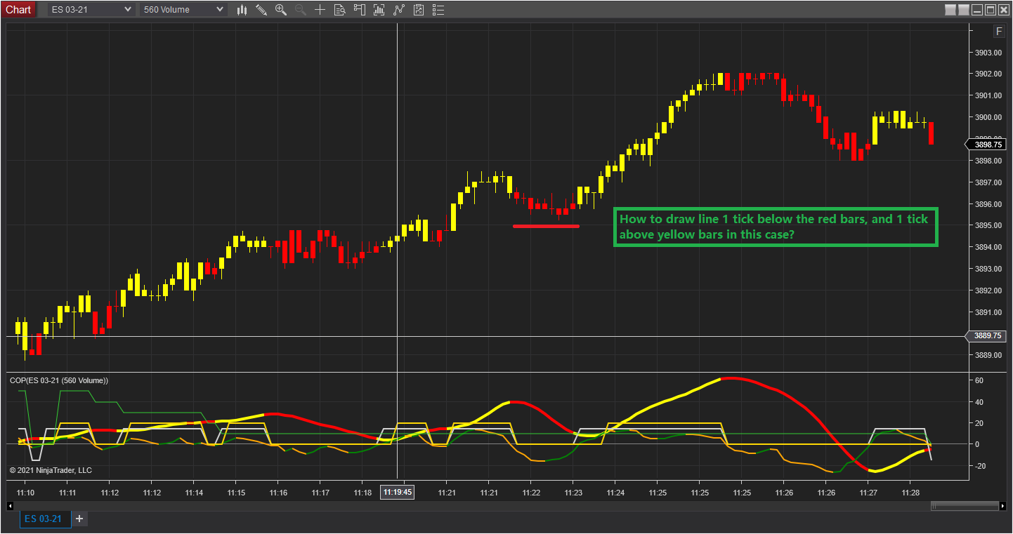Click the F fixed scale button

999,31
